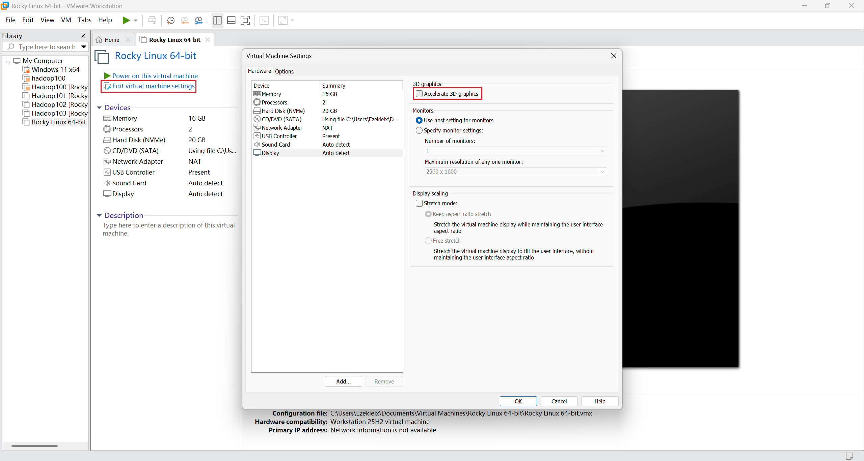864x461 pixels.
Task: Select Specify monitor settings radio button
Action: [x=419, y=130]
